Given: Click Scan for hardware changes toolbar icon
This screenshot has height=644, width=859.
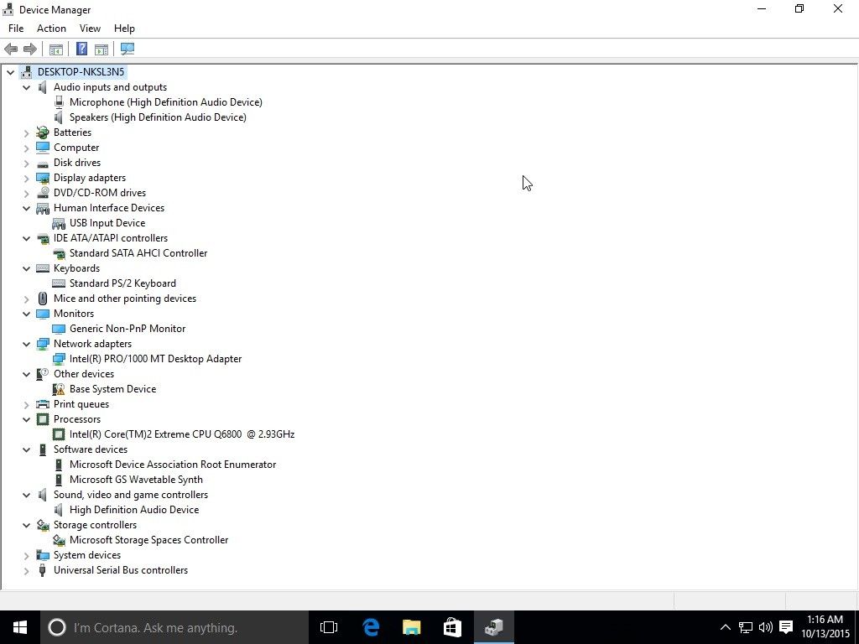Looking at the screenshot, I should pyautogui.click(x=128, y=49).
